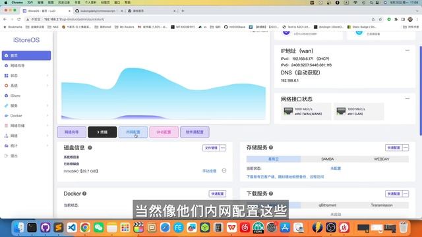Open the NAS bookmark folder
Viewport: 422px width, 237px height.
[53, 27]
